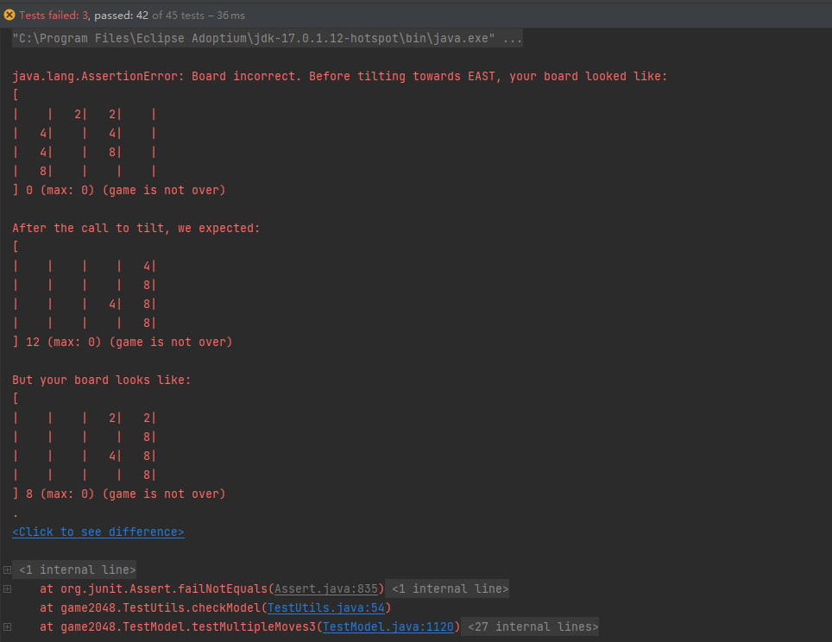Click the 'Tests failed: 3' status text
The width and height of the screenshot is (832, 642).
(54, 16)
